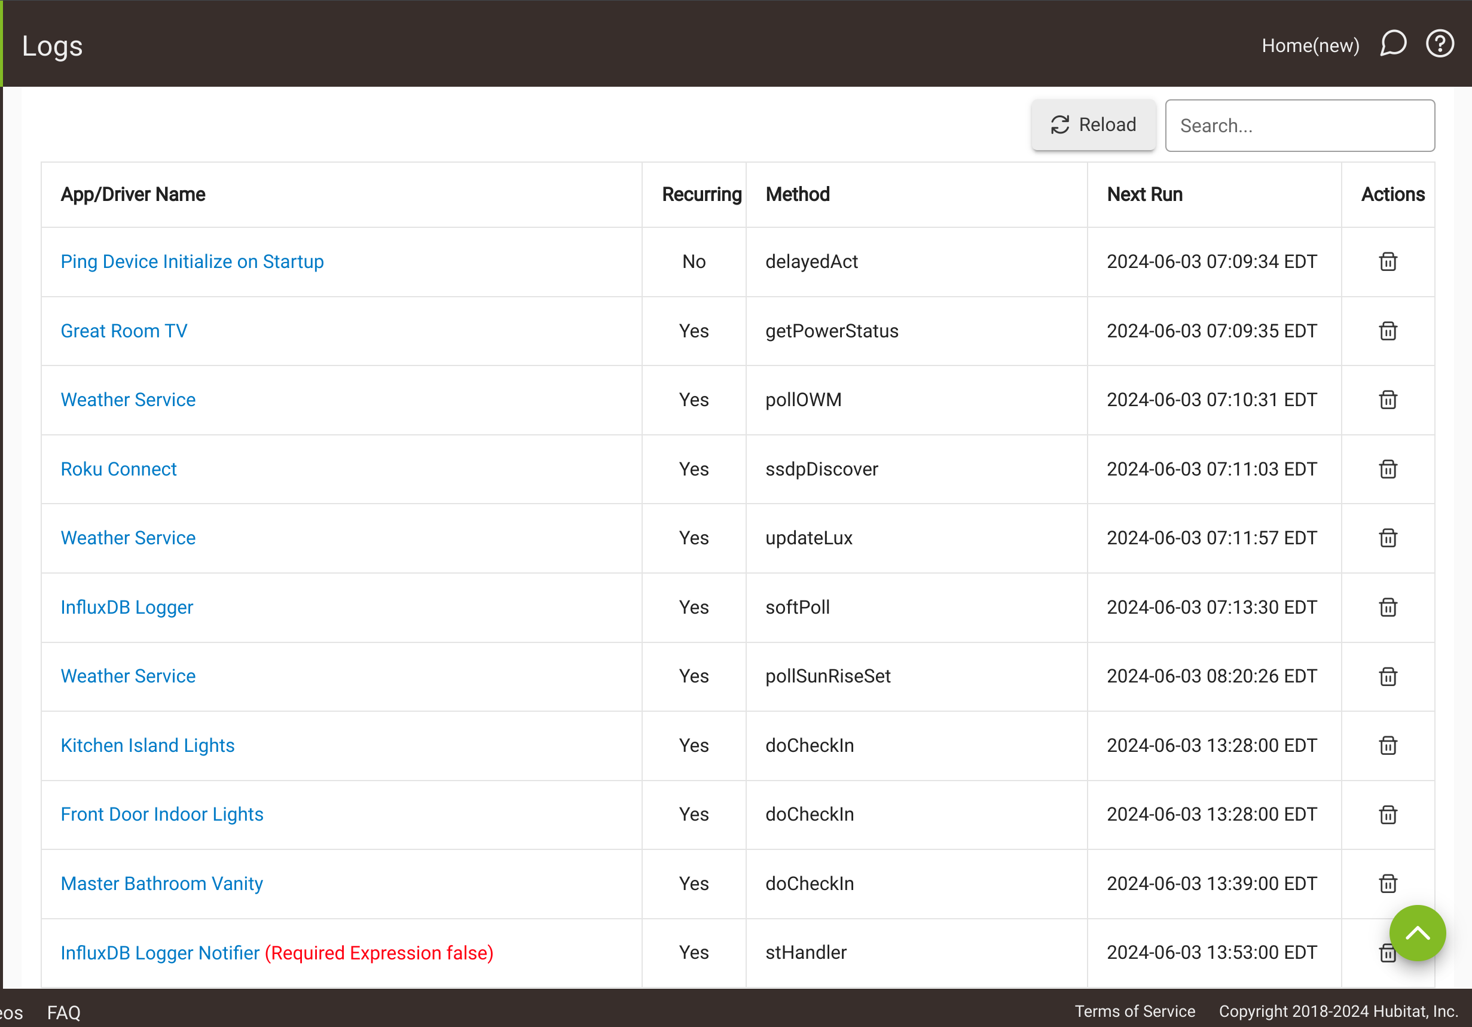Image resolution: width=1472 pixels, height=1027 pixels.
Task: Sort by the Next Run column header
Action: click(1144, 194)
